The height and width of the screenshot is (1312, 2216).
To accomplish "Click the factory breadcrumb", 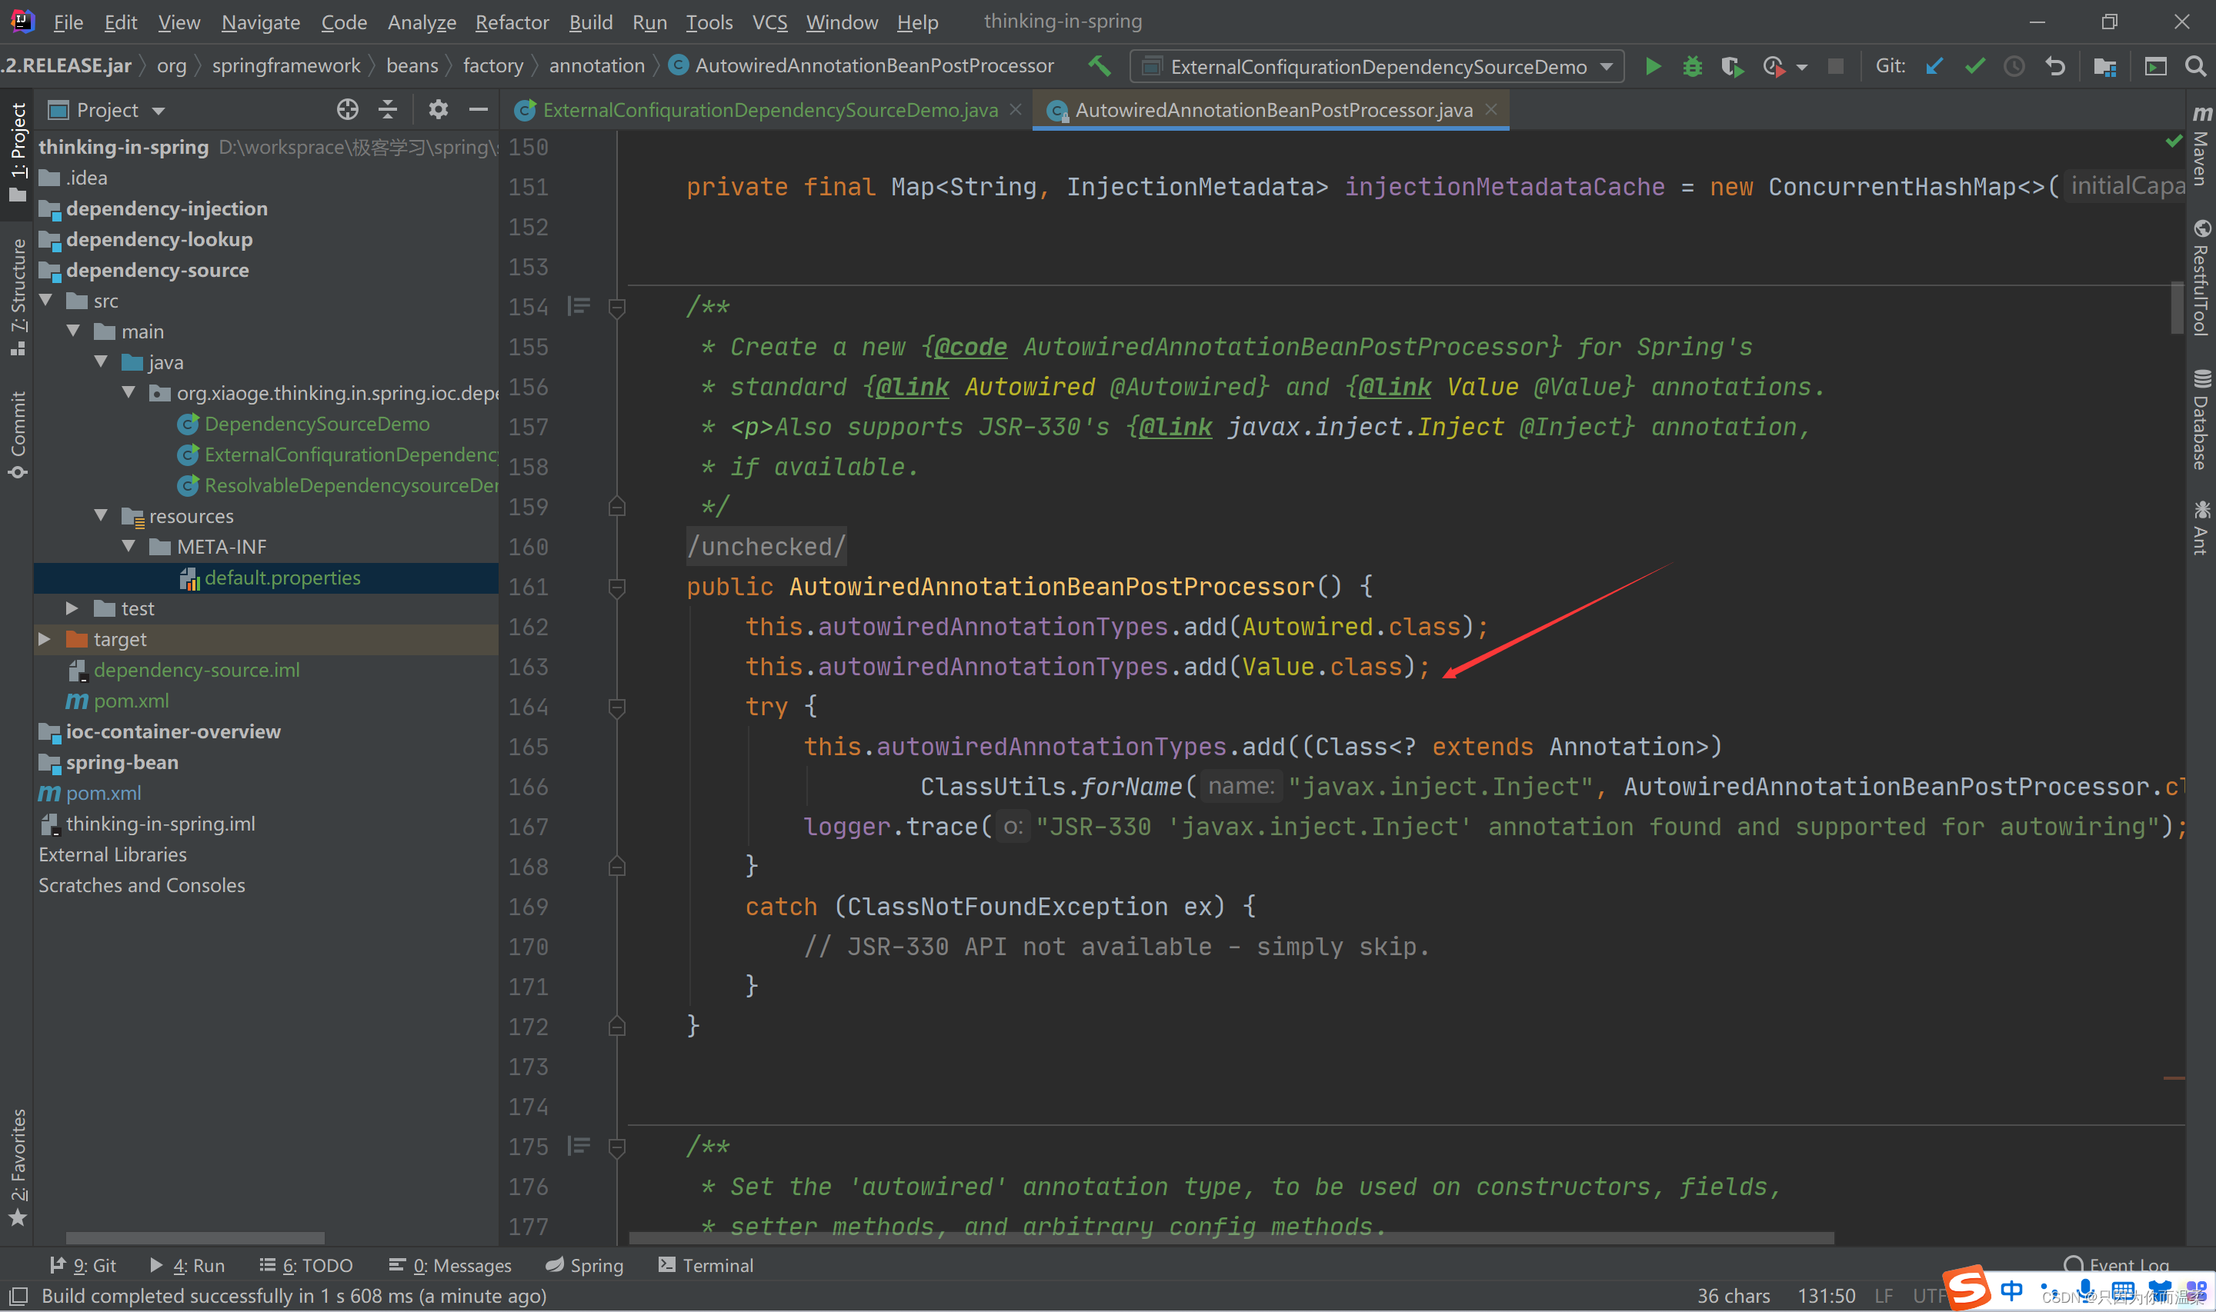I will click(492, 65).
